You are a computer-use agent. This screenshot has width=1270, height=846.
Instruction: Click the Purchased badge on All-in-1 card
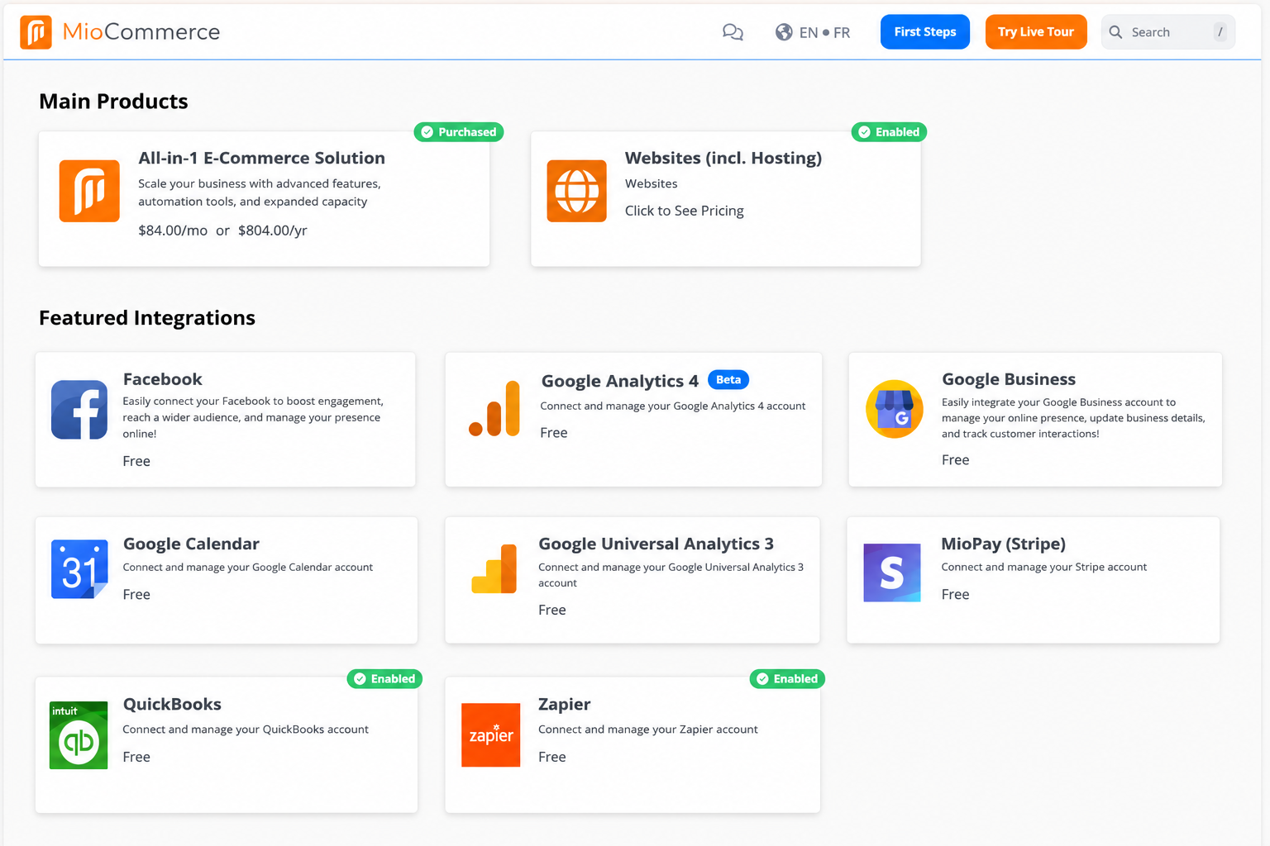coord(459,132)
